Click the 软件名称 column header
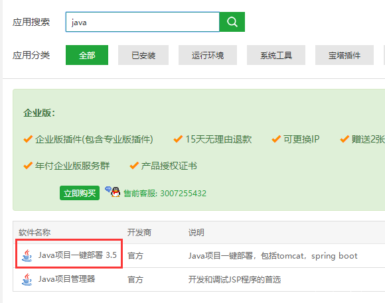385x303 pixels. [x=35, y=232]
